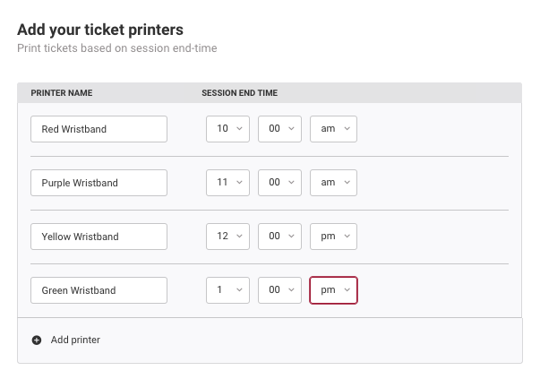Open the minutes dropdown for Yellow Wristband

(x=281, y=237)
